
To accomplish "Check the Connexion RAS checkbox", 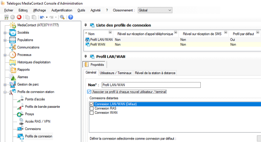I will pos(91,108).
